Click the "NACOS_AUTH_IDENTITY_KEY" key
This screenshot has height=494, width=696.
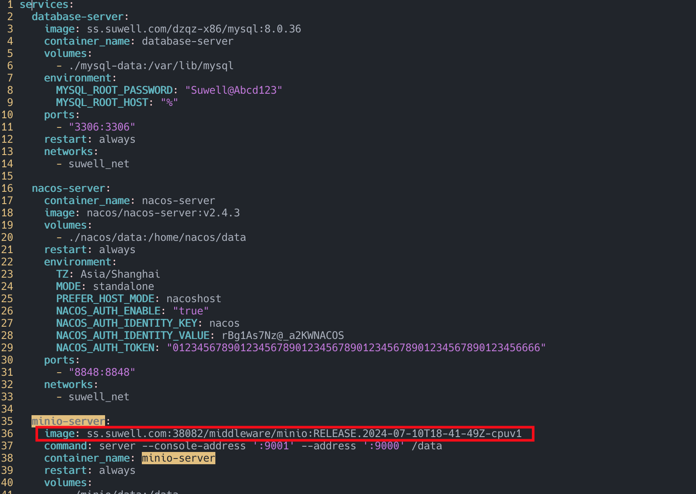pyautogui.click(x=127, y=323)
